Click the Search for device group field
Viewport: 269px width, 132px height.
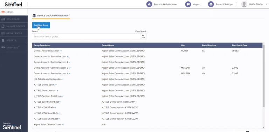[89, 36]
